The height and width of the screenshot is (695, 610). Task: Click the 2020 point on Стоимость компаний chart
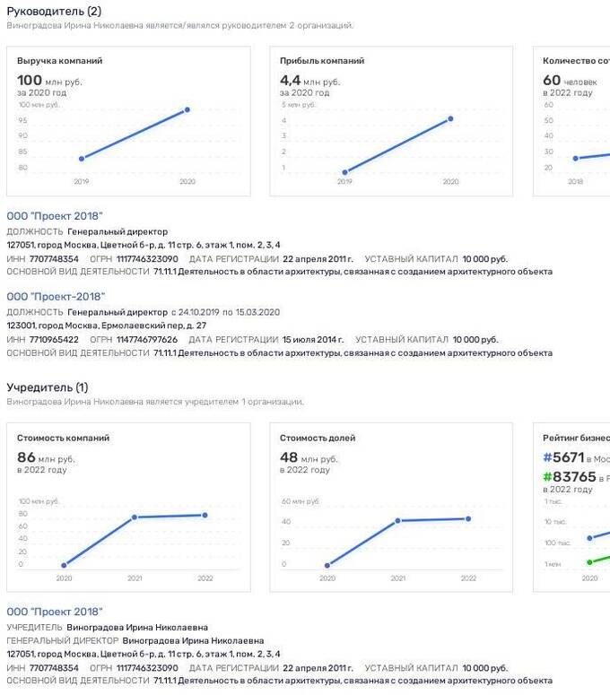[x=64, y=566]
